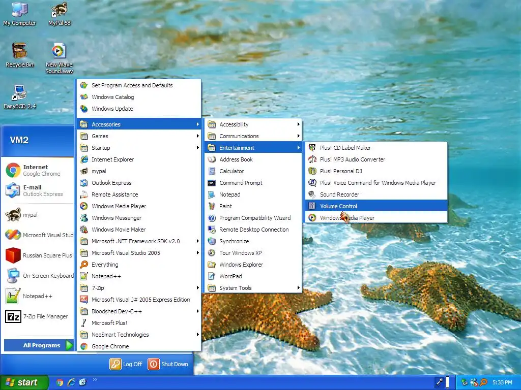Launch Calculator from Accessories
The width and height of the screenshot is (521, 390).
click(x=253, y=171)
